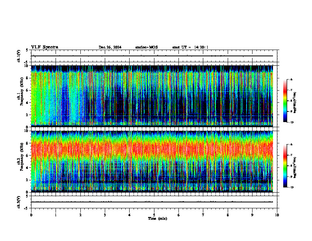
Task: Click ch.1 frequency tick label '6'
Action: (28, 90)
